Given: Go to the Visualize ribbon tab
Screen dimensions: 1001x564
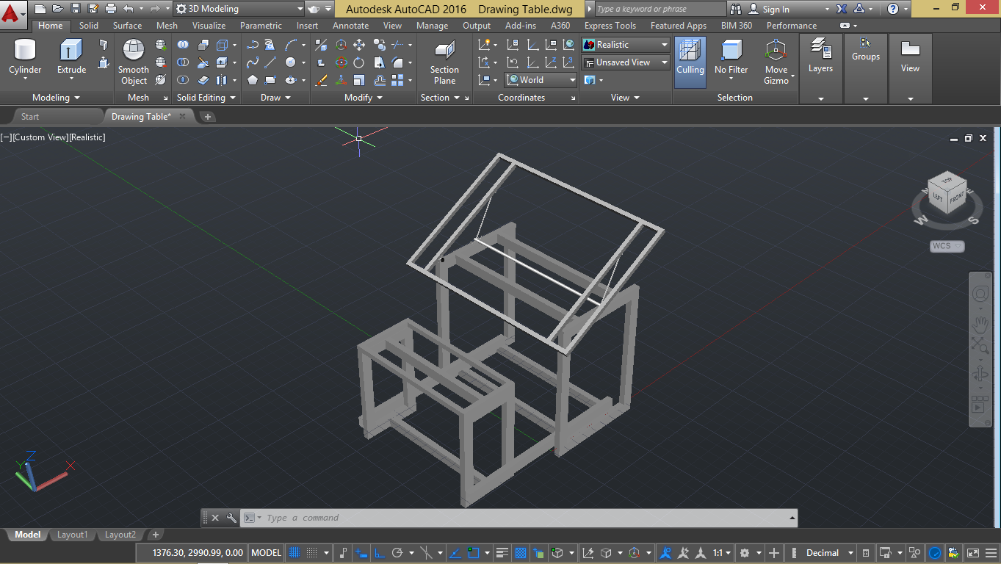Looking at the screenshot, I should coord(209,26).
